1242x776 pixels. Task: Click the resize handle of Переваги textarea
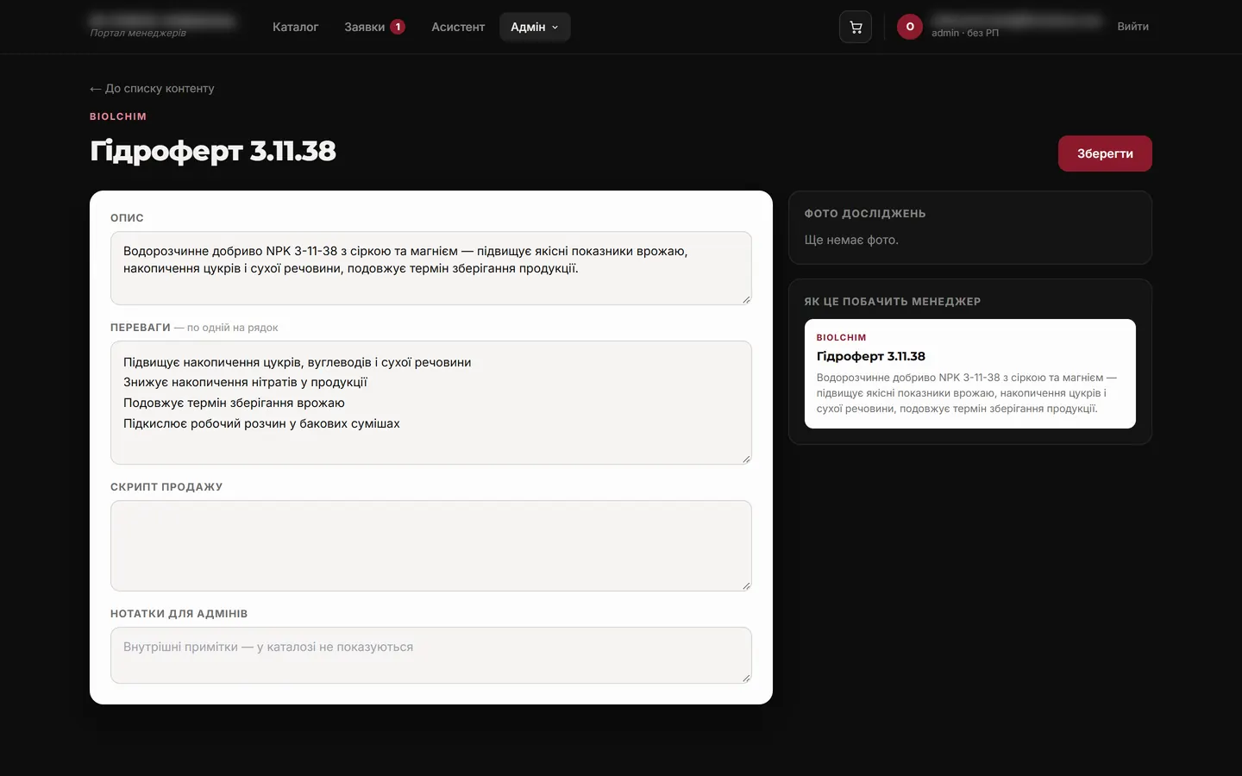(746, 459)
